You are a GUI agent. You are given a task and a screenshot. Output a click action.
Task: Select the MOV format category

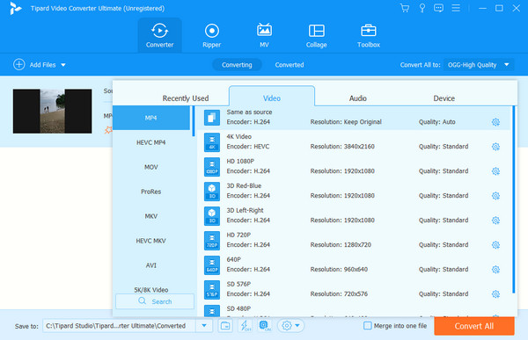coord(151,167)
